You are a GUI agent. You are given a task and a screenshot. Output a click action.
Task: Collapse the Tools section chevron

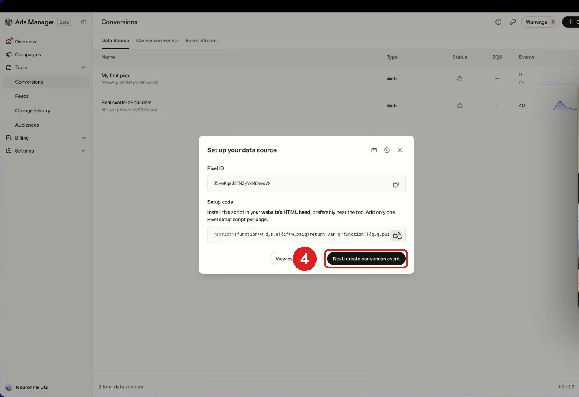coord(84,67)
